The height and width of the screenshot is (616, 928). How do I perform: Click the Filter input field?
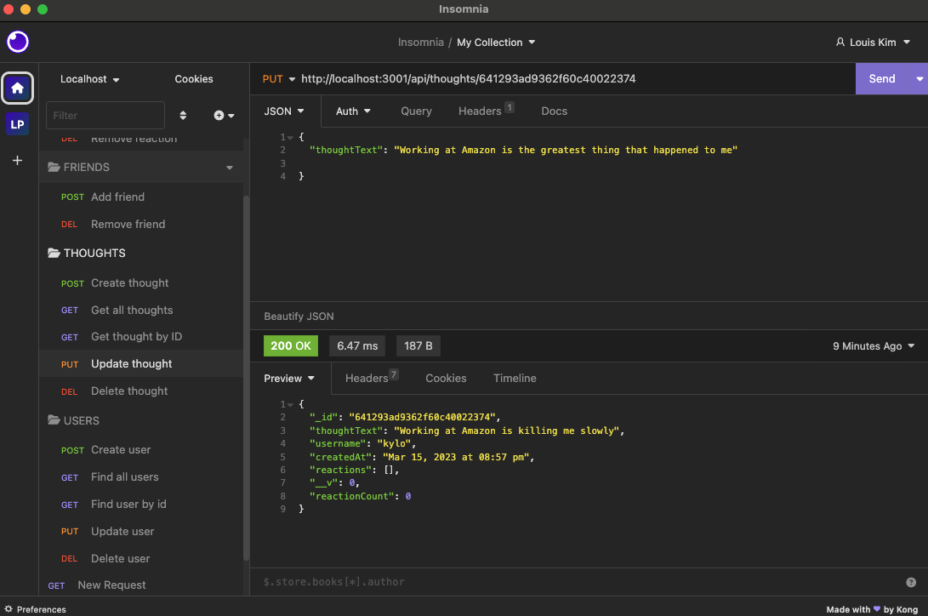click(x=105, y=115)
